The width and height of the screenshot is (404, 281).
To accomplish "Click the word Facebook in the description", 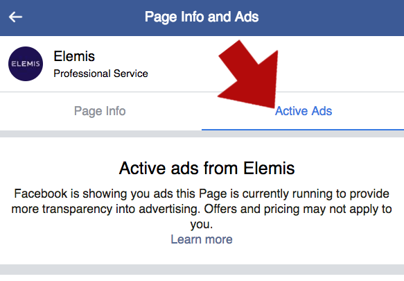I will click(x=41, y=194).
